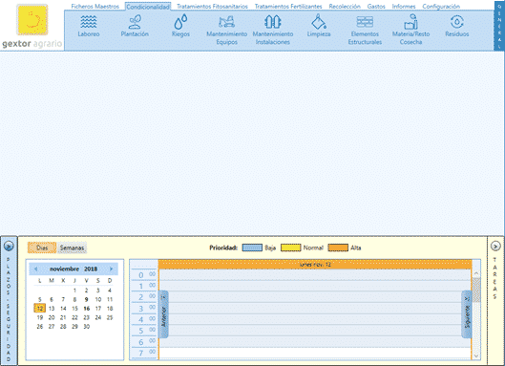The height and width of the screenshot is (366, 505).
Task: Switch agenda to Días view
Action: pyautogui.click(x=42, y=248)
